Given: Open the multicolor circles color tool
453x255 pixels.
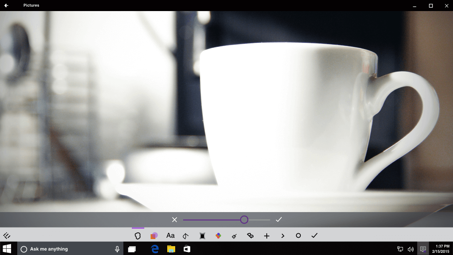Looking at the screenshot, I should click(x=219, y=236).
